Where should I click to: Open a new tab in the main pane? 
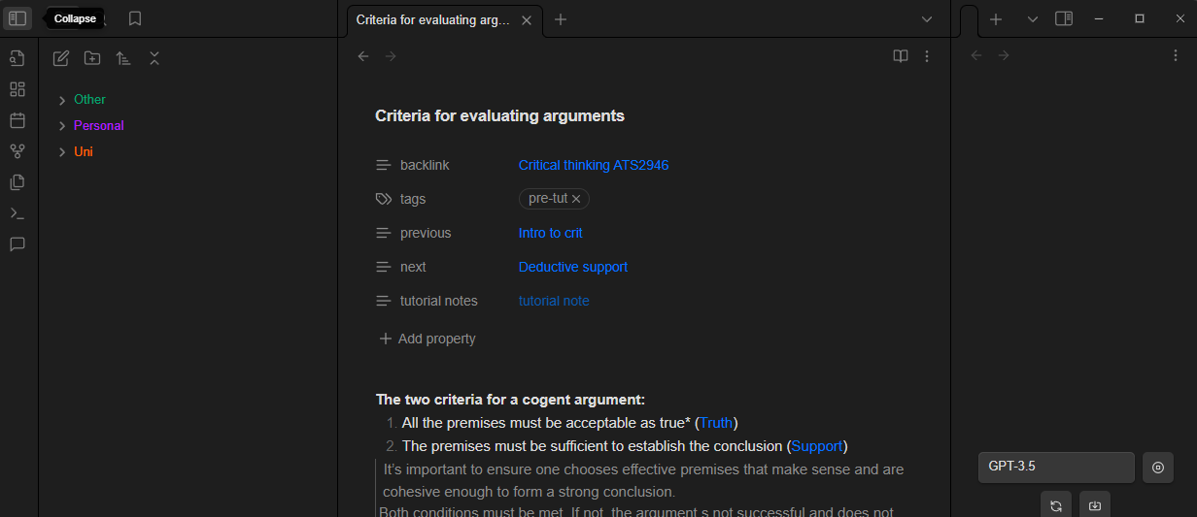[x=561, y=19]
